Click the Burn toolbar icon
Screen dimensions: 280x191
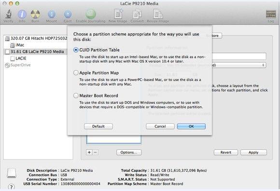click(x=35, y=14)
